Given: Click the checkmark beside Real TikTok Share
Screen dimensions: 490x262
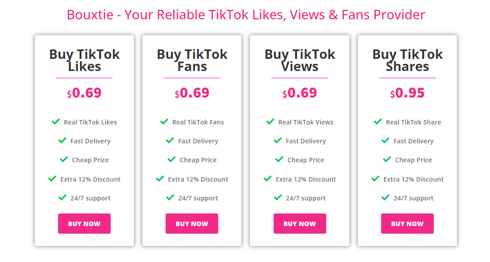Looking at the screenshot, I should click(x=378, y=121).
